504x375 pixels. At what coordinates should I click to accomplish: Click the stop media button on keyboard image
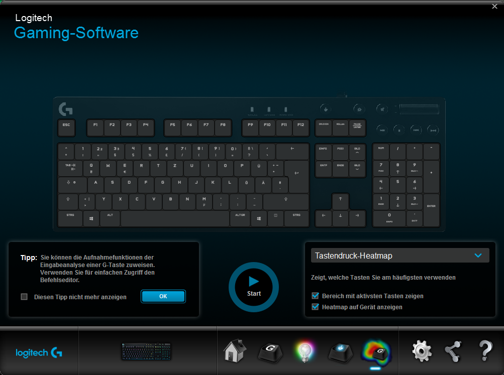pyautogui.click(x=399, y=130)
